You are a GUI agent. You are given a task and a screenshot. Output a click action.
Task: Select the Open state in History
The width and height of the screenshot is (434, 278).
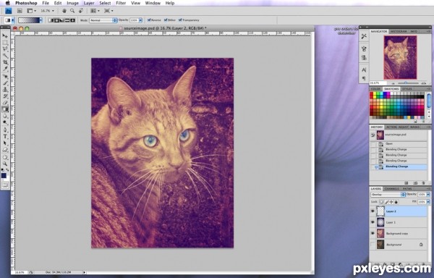399,144
